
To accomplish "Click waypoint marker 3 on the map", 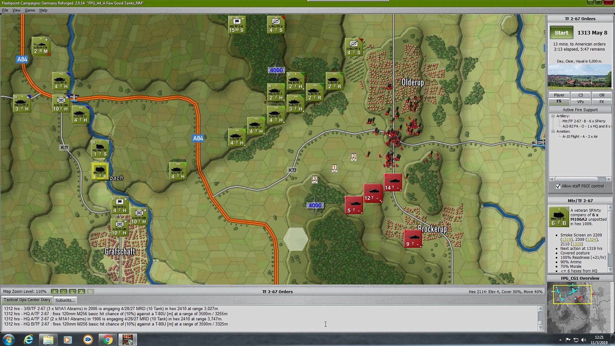I will tap(315, 179).
